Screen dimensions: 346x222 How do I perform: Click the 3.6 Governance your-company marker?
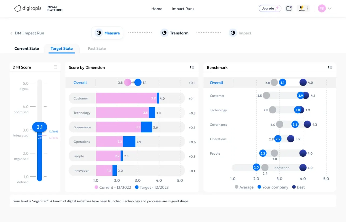pyautogui.click(x=295, y=125)
